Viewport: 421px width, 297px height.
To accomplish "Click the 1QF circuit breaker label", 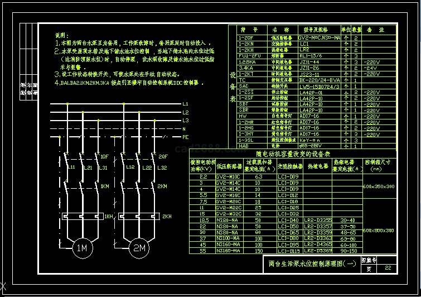I will (x=104, y=157).
